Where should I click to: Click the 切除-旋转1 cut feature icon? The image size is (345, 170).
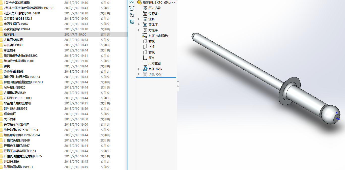145,74
